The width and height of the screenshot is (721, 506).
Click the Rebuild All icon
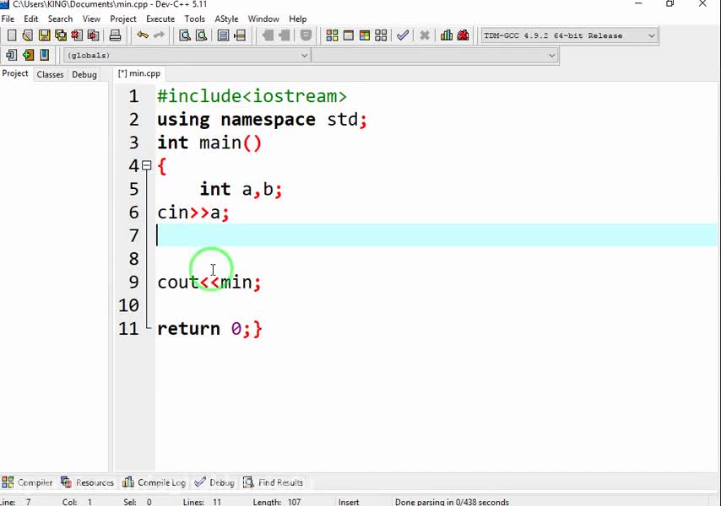click(x=381, y=35)
